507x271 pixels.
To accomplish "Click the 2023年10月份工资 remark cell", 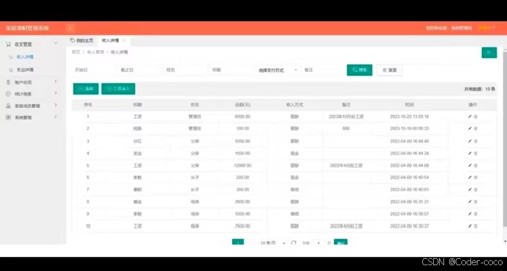I will (x=346, y=116).
